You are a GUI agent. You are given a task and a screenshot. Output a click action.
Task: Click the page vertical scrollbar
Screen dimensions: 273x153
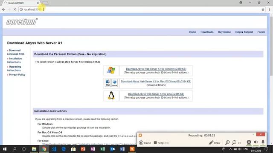coord(271,46)
